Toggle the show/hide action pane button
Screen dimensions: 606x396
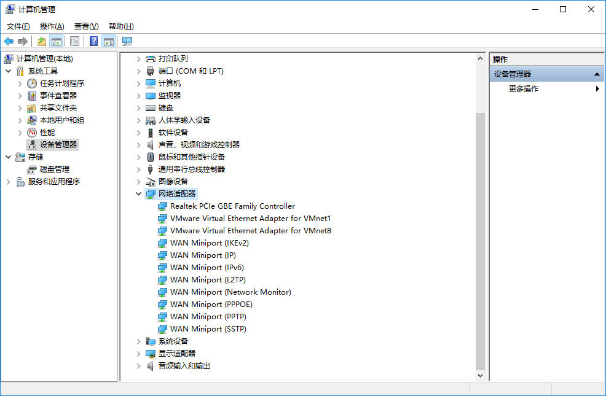(x=109, y=41)
